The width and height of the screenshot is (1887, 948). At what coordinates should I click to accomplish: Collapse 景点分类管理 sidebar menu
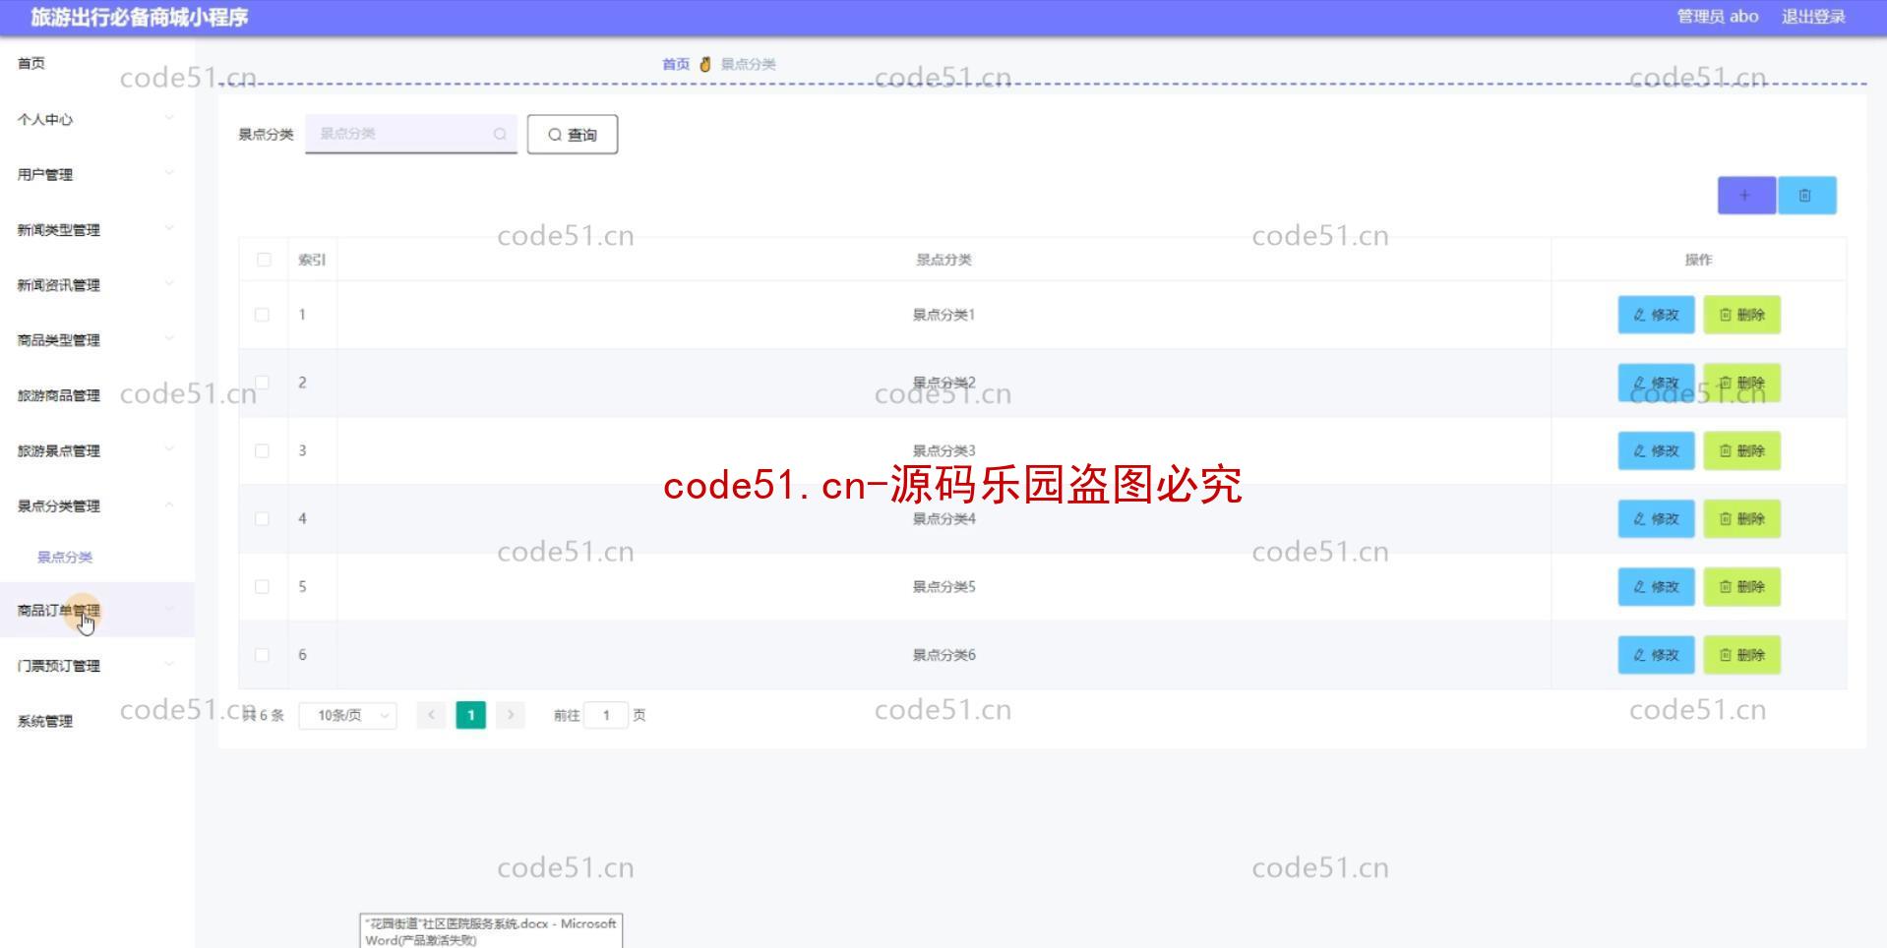point(96,505)
